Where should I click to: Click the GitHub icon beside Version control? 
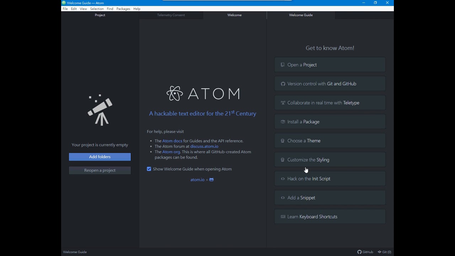tap(283, 84)
